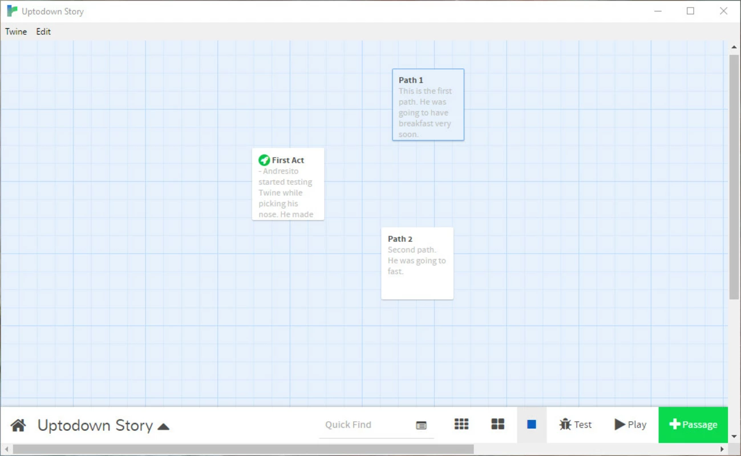Open the Edit menu
This screenshot has height=456, width=741.
point(43,32)
